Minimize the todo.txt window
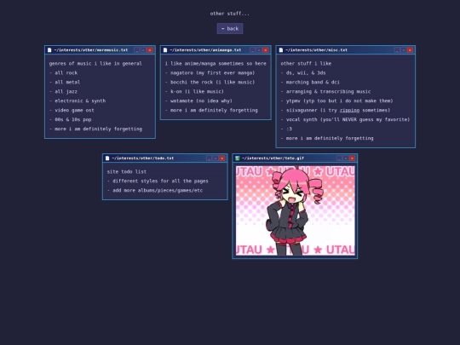The width and height of the screenshot is (460, 345). pos(209,158)
